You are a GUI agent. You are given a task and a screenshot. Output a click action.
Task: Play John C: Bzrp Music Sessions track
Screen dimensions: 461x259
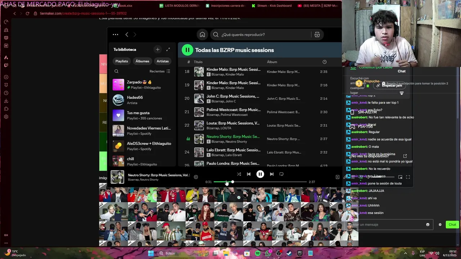[259, 99]
